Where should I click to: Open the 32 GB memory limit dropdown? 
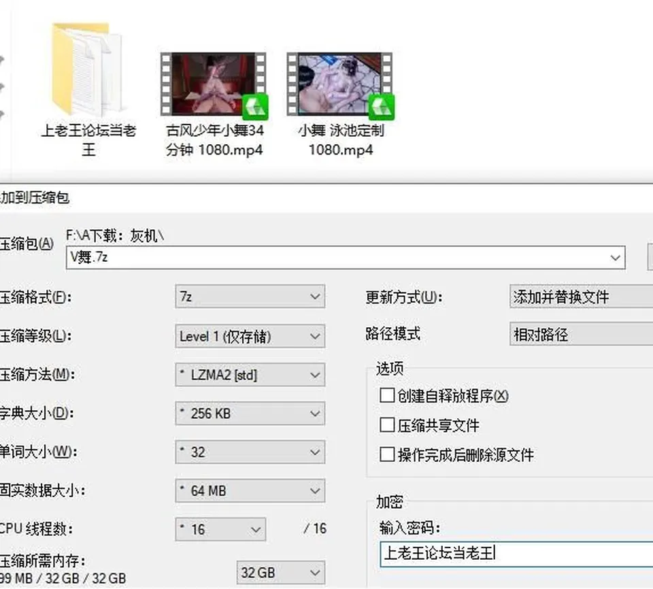[281, 573]
